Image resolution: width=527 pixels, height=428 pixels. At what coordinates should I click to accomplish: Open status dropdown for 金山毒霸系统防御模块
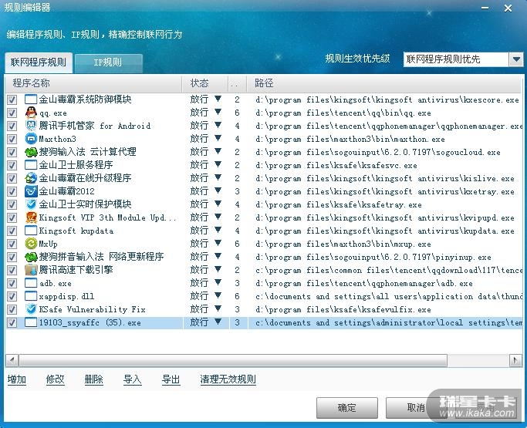coord(218,99)
